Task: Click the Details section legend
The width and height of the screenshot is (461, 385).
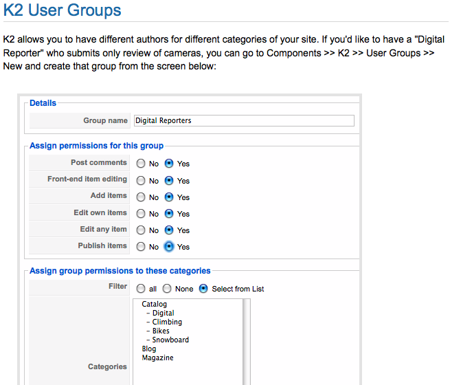Action: (43, 103)
